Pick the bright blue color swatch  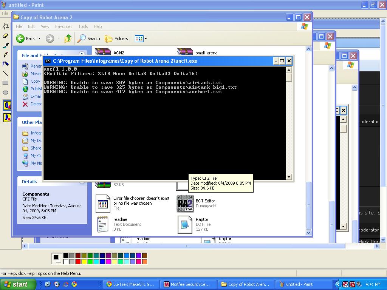[102, 261]
